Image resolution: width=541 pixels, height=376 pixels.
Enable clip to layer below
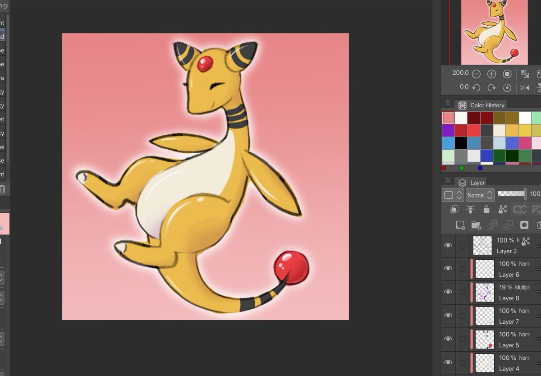pyautogui.click(x=455, y=209)
